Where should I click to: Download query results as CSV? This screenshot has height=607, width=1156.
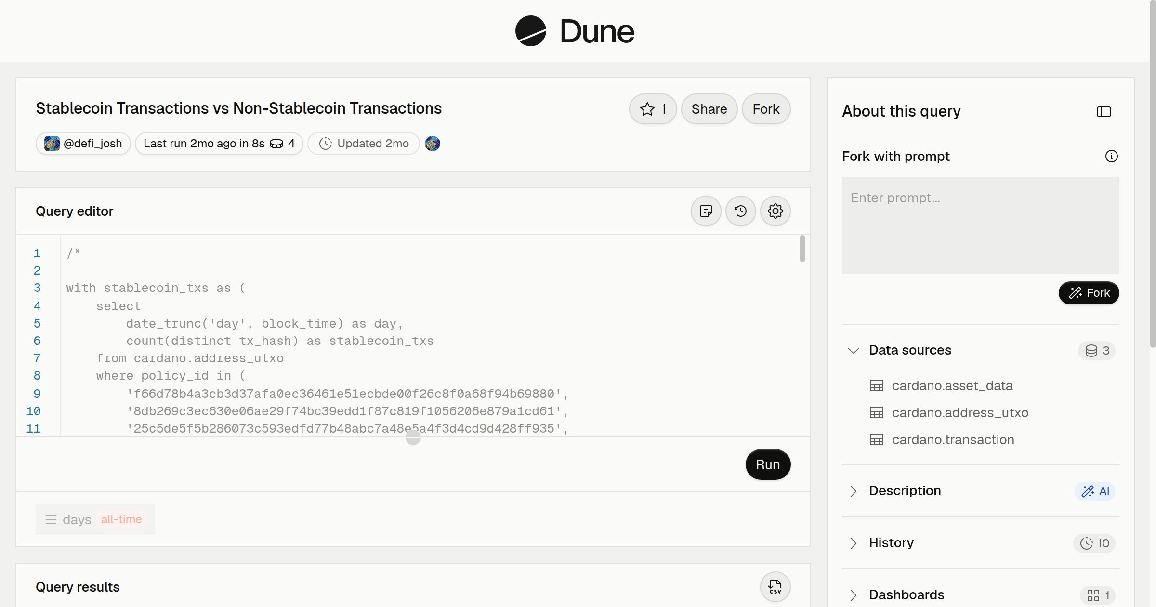point(775,587)
